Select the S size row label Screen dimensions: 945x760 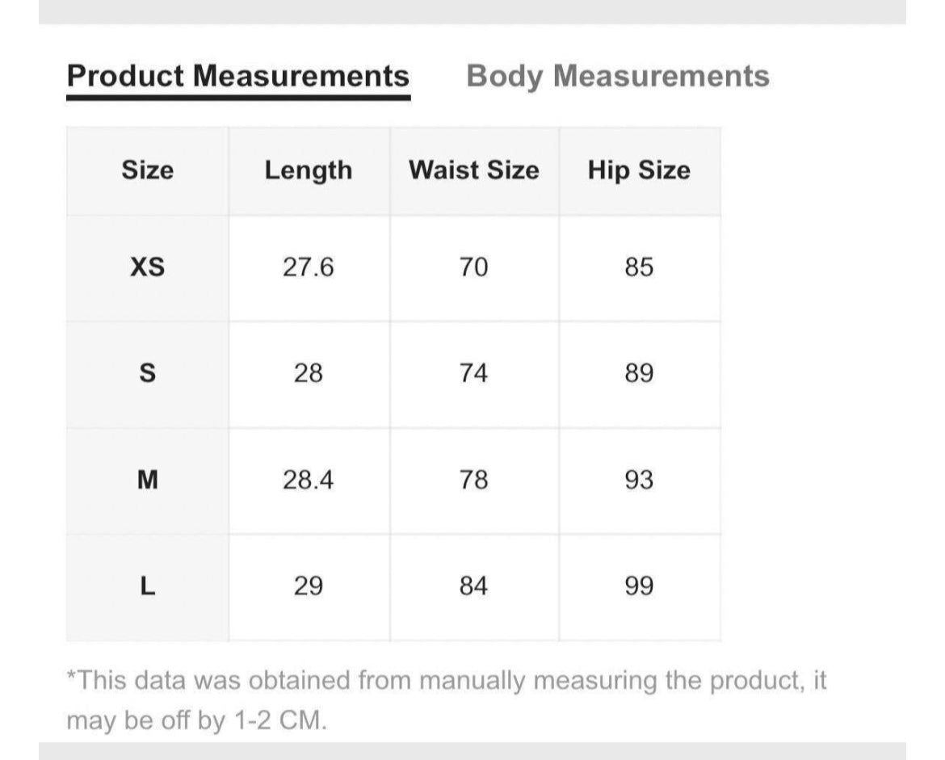click(147, 374)
